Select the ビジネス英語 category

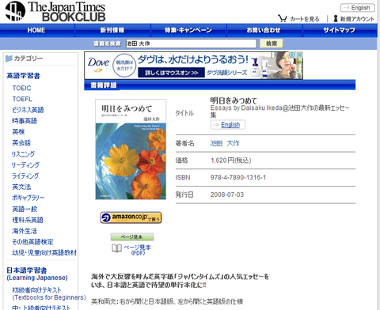click(x=28, y=110)
